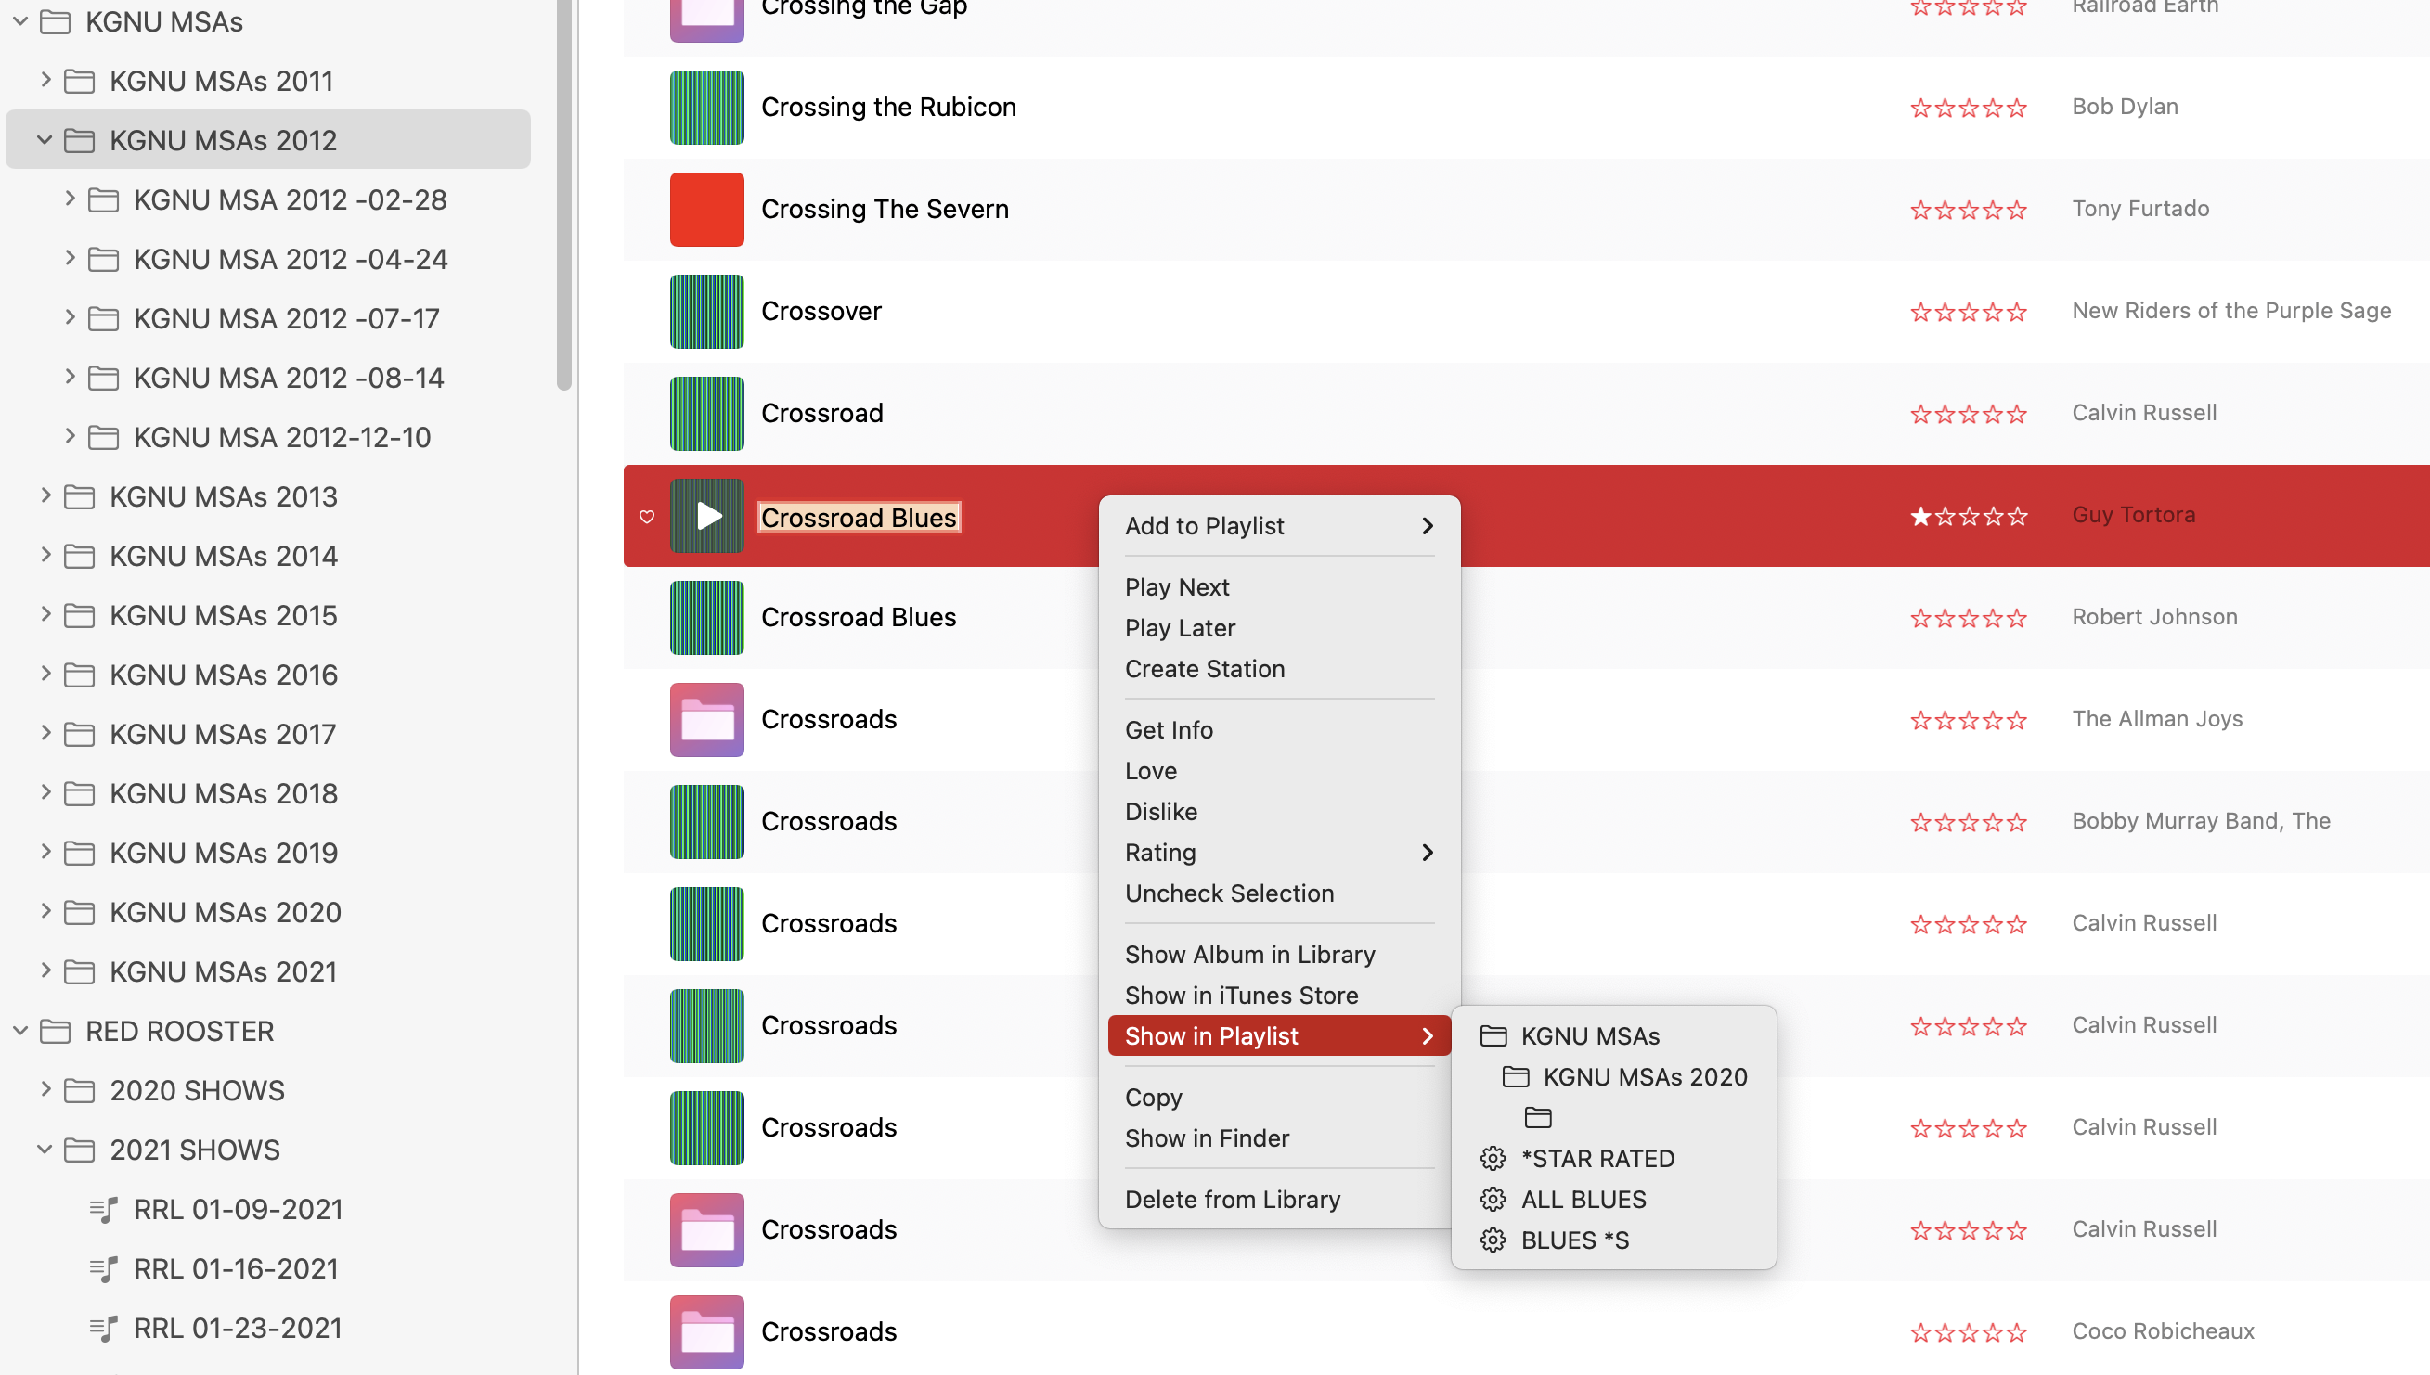This screenshot has width=2430, height=1375.
Task: Open the RRL 01-23-2021 playlist icon
Action: (x=104, y=1328)
